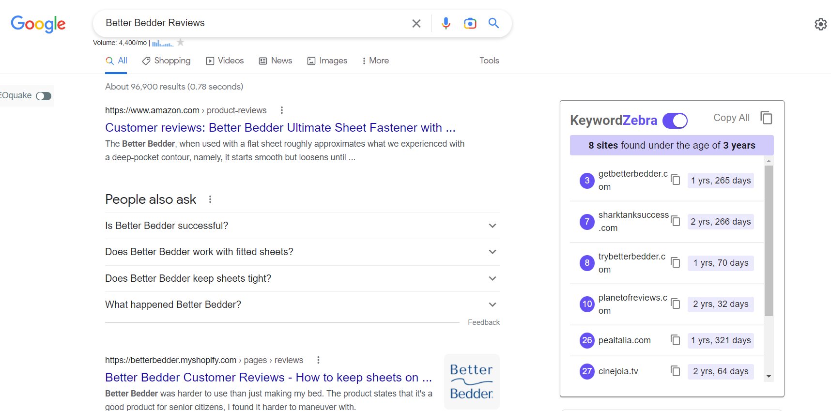Click KeywordZebra scrollbar up arrow
831x411 pixels.
[769, 161]
